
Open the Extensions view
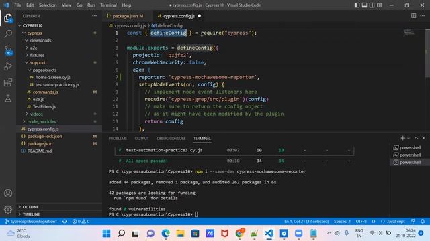(x=8, y=82)
